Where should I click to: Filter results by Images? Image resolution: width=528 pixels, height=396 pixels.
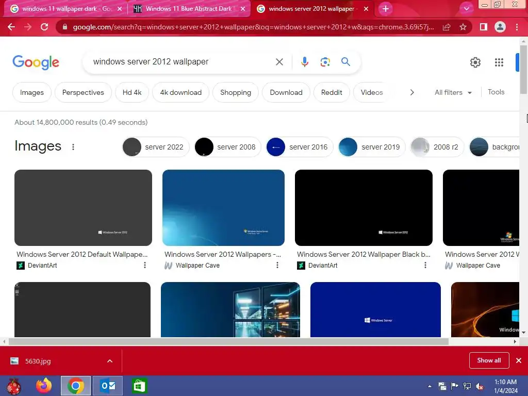32,92
